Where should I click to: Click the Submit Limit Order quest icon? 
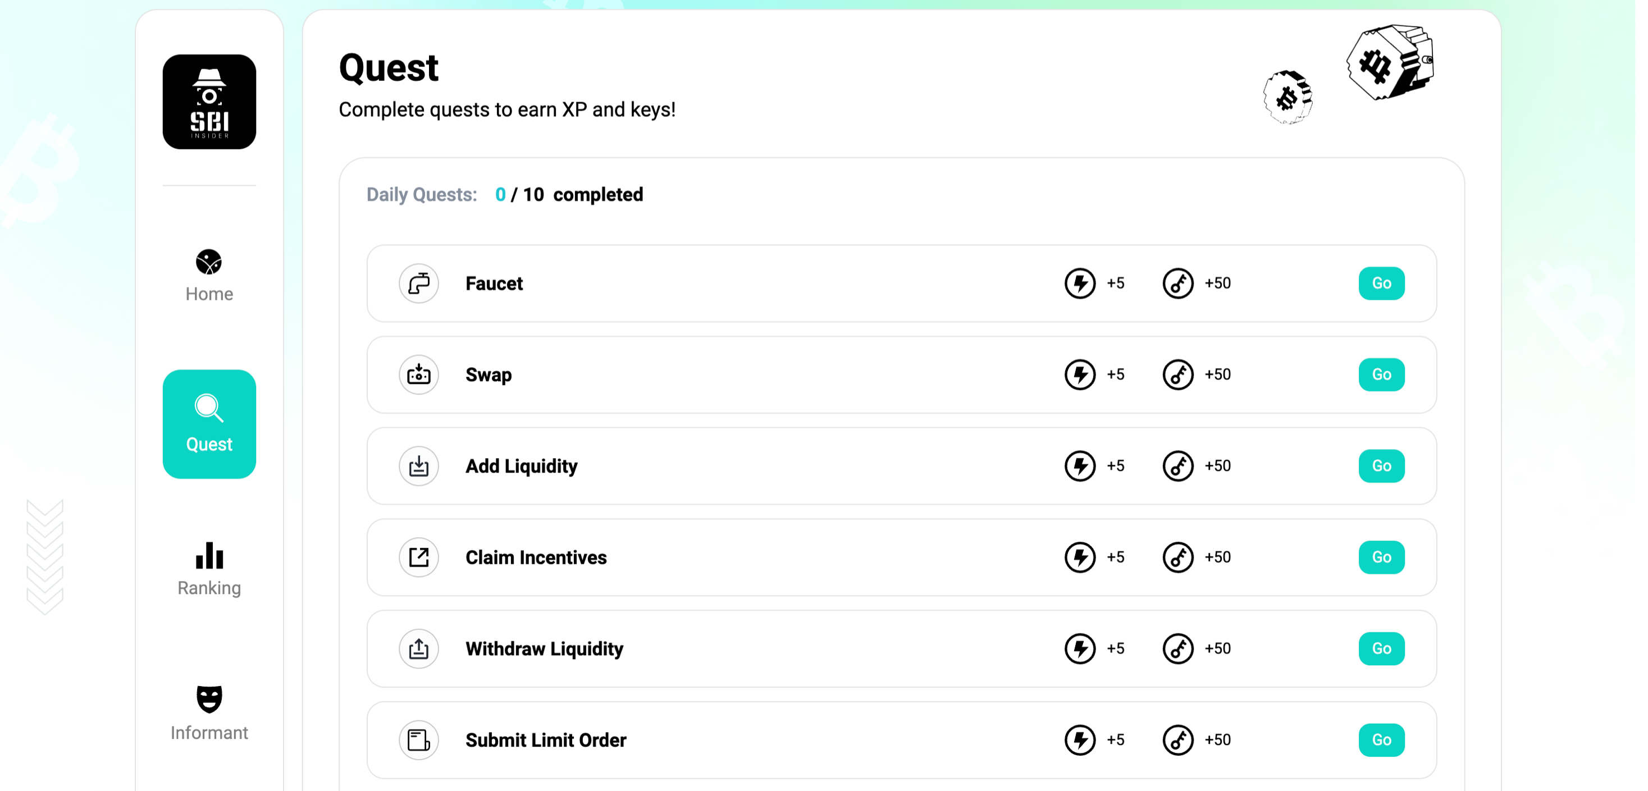[419, 740]
